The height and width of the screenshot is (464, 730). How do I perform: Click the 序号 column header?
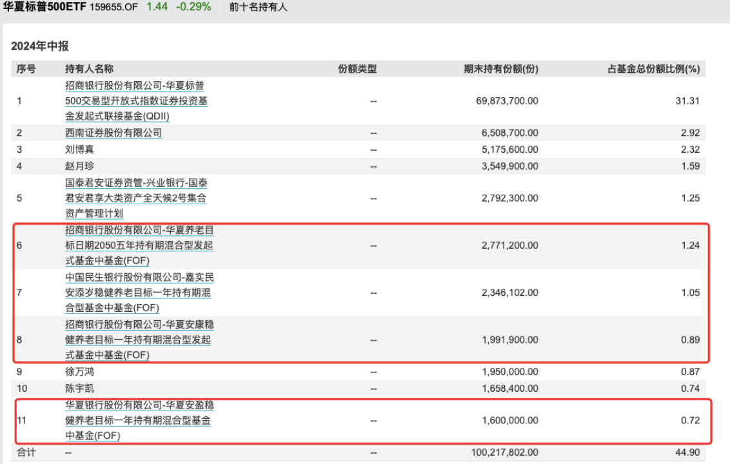pyautogui.click(x=26, y=69)
